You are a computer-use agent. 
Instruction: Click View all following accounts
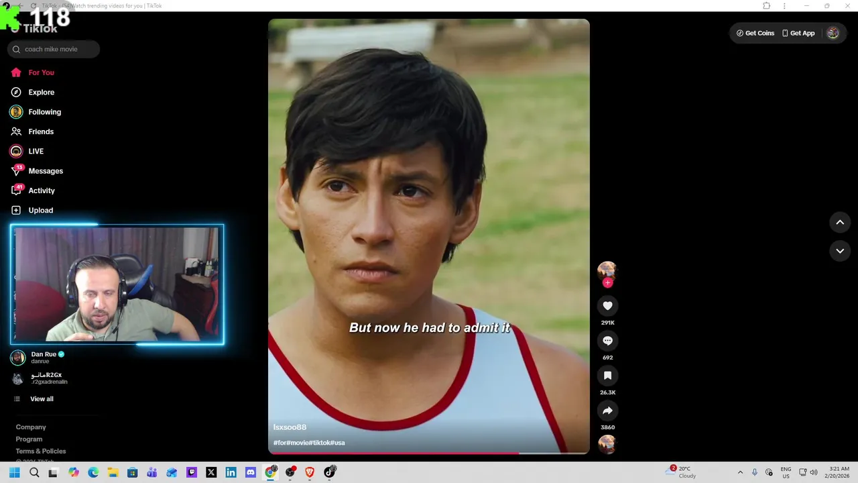click(34, 399)
